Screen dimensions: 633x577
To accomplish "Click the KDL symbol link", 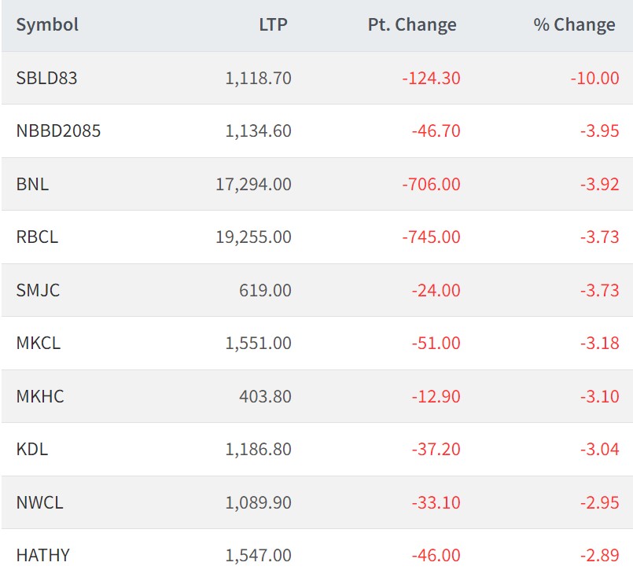I will (32, 450).
